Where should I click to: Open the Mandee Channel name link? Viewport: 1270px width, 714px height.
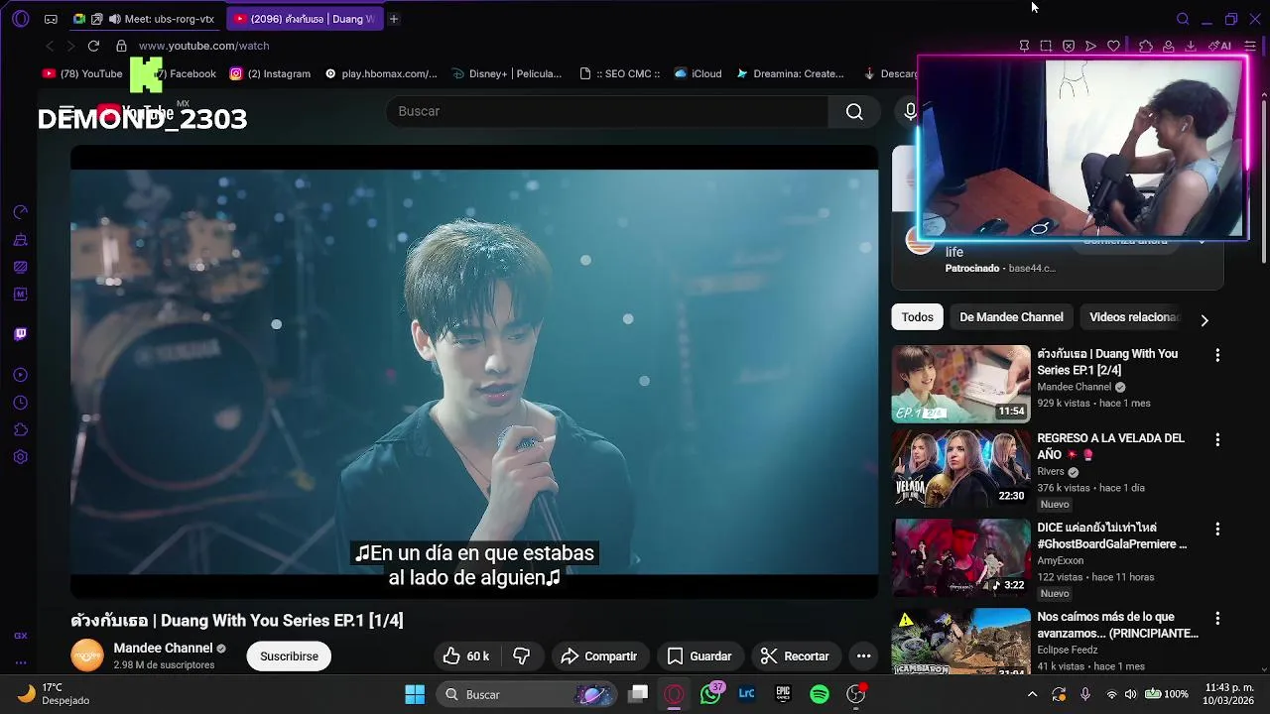point(163,649)
